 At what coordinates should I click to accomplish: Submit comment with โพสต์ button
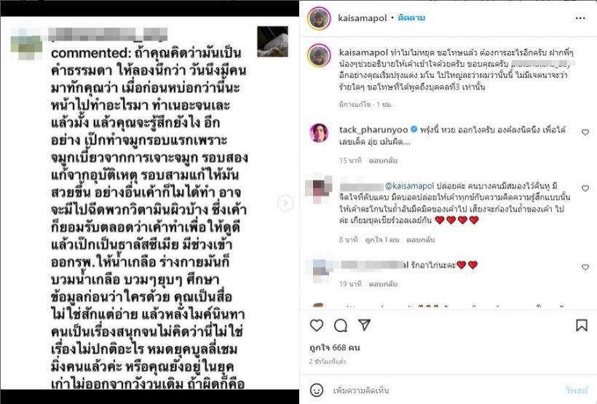pyautogui.click(x=577, y=390)
